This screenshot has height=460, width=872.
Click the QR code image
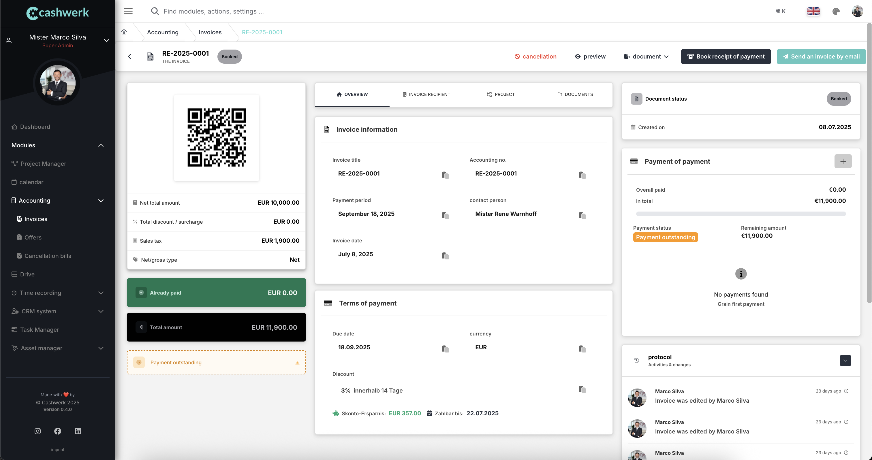217,137
